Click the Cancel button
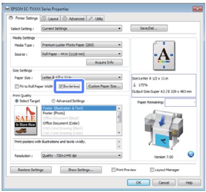The image size is (206, 192). (x=164, y=183)
